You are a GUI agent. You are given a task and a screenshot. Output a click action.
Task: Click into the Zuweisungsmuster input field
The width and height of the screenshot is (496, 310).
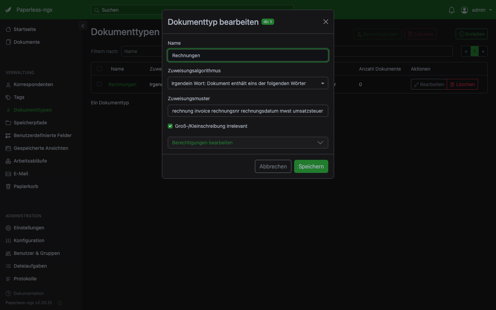pyautogui.click(x=248, y=111)
